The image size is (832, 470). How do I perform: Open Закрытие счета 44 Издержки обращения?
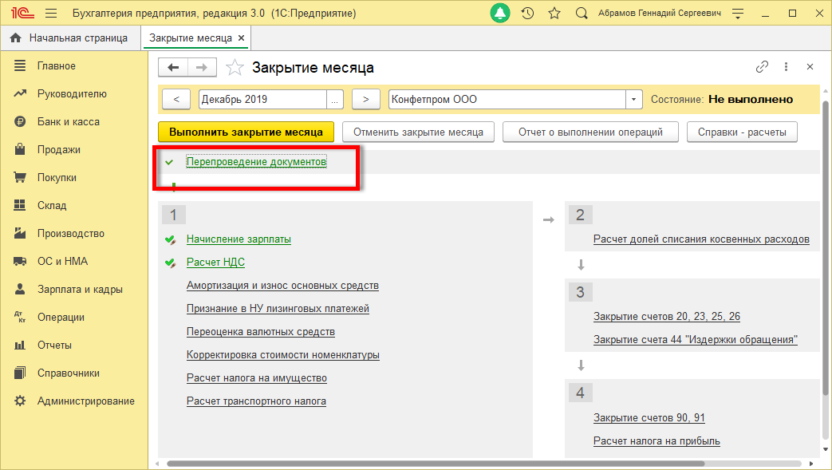click(695, 339)
